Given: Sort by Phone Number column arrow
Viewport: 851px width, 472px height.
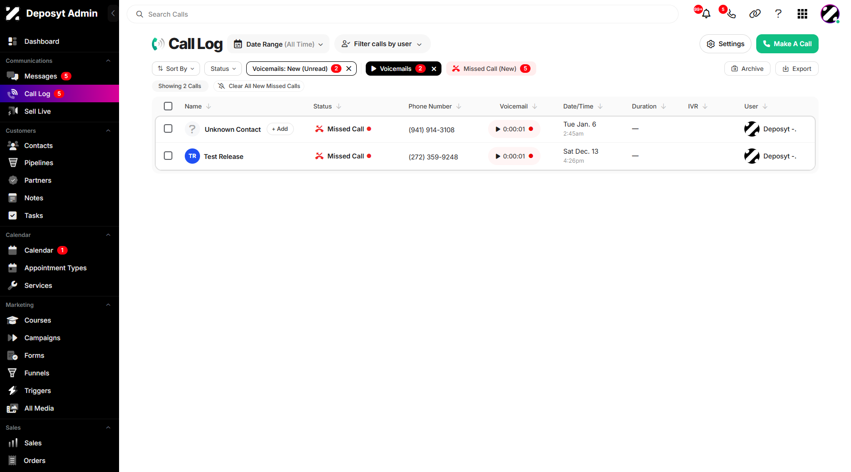Looking at the screenshot, I should click(x=459, y=106).
